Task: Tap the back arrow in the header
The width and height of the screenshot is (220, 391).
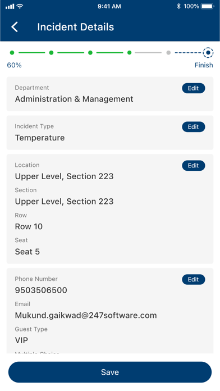Action: (15, 27)
